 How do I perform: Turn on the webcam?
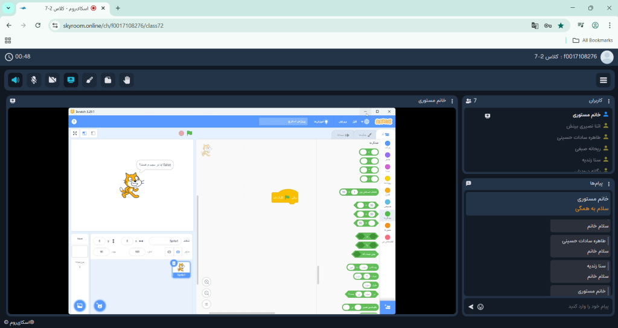(53, 80)
